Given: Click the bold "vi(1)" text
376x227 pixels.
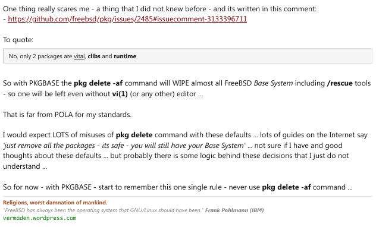Looking at the screenshot, I should coord(120,94).
